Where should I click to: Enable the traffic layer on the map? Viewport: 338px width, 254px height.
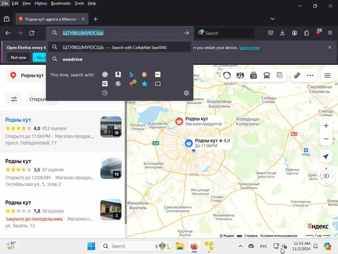tap(227, 75)
